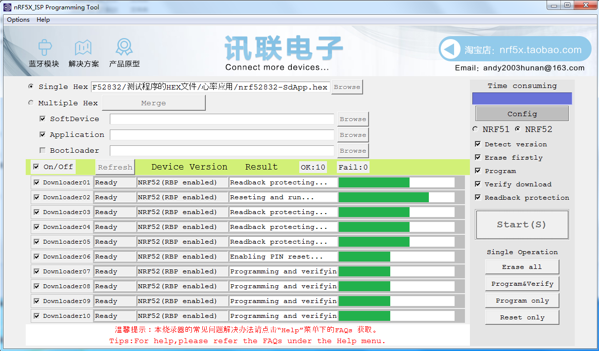The width and height of the screenshot is (599, 351).
Task: Choose the NRF51 chip radio button
Action: [475, 129]
